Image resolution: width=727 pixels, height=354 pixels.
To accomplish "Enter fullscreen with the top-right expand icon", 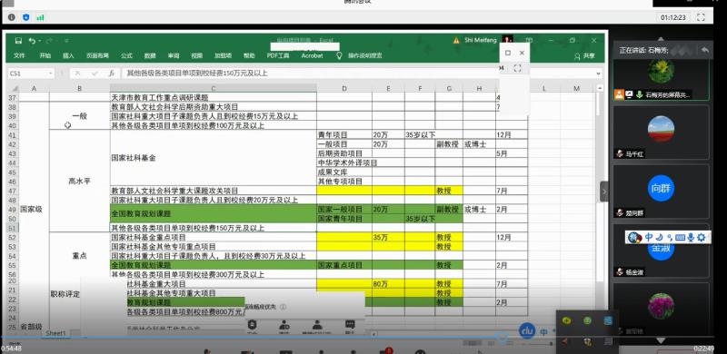I will point(701,17).
